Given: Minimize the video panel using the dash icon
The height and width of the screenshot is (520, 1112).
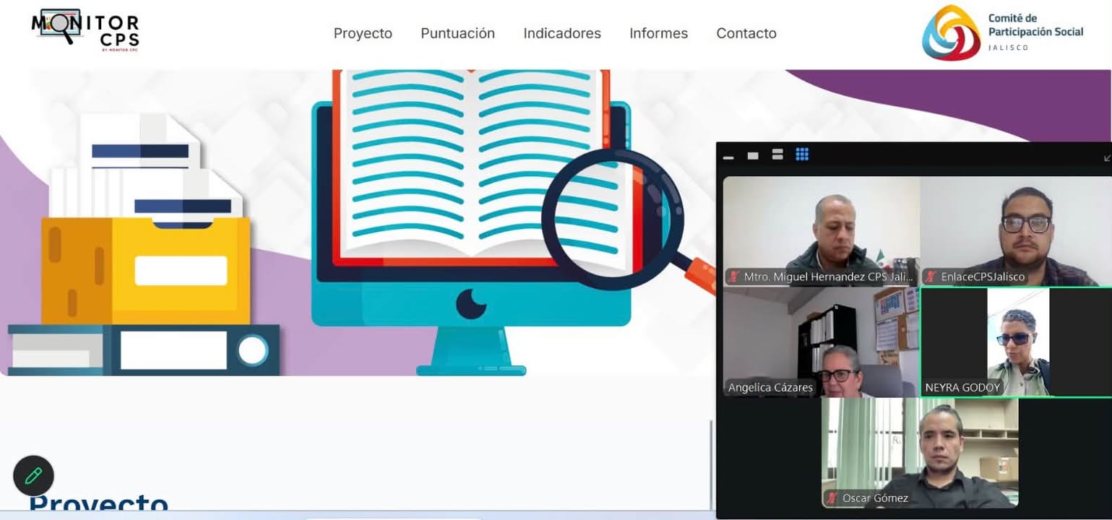Looking at the screenshot, I should coord(728,156).
